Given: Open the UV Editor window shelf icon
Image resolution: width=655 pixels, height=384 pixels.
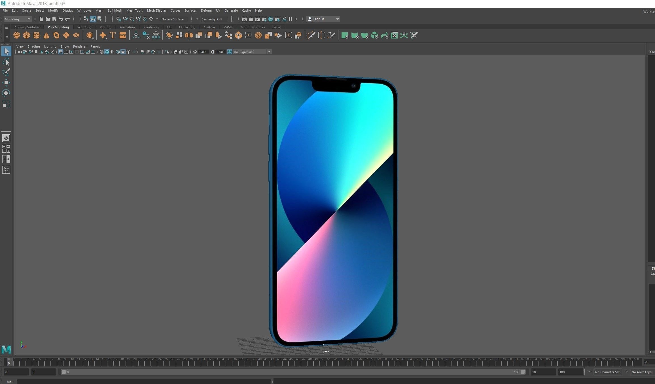Looking at the screenshot, I should [x=394, y=35].
